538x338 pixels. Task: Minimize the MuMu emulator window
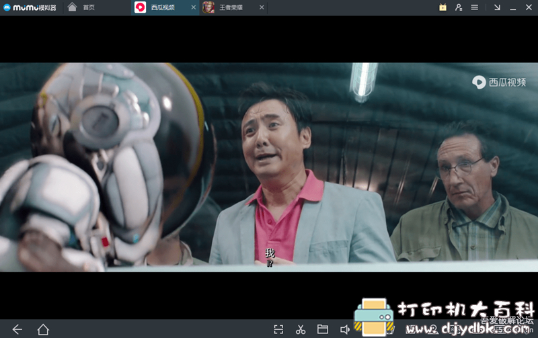click(513, 8)
